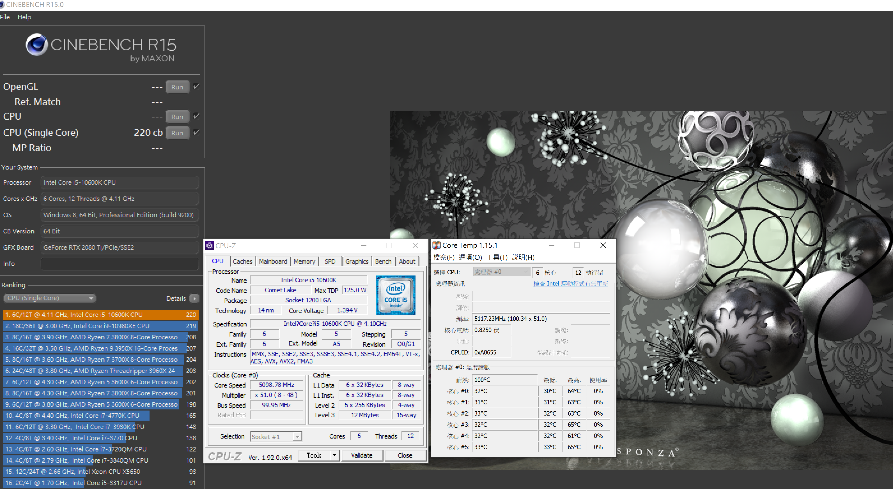893x489 pixels.
Task: Select ranking row Intel Core i7-4770K CPU
Action: coord(101,415)
